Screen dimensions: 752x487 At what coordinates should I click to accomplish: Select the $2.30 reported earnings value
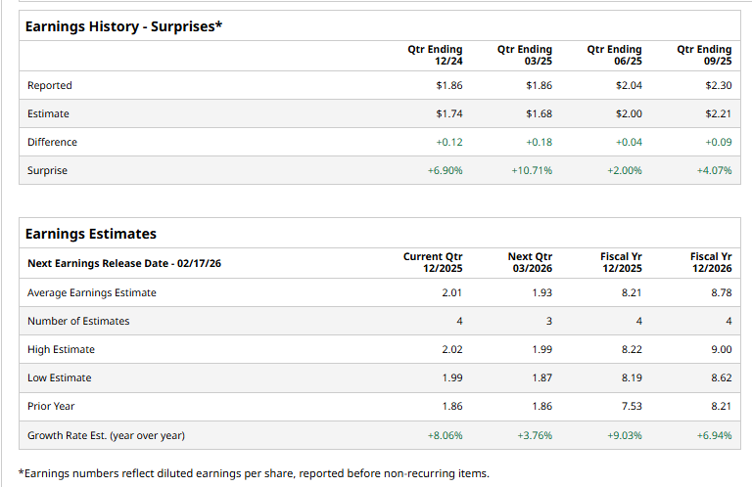(719, 86)
